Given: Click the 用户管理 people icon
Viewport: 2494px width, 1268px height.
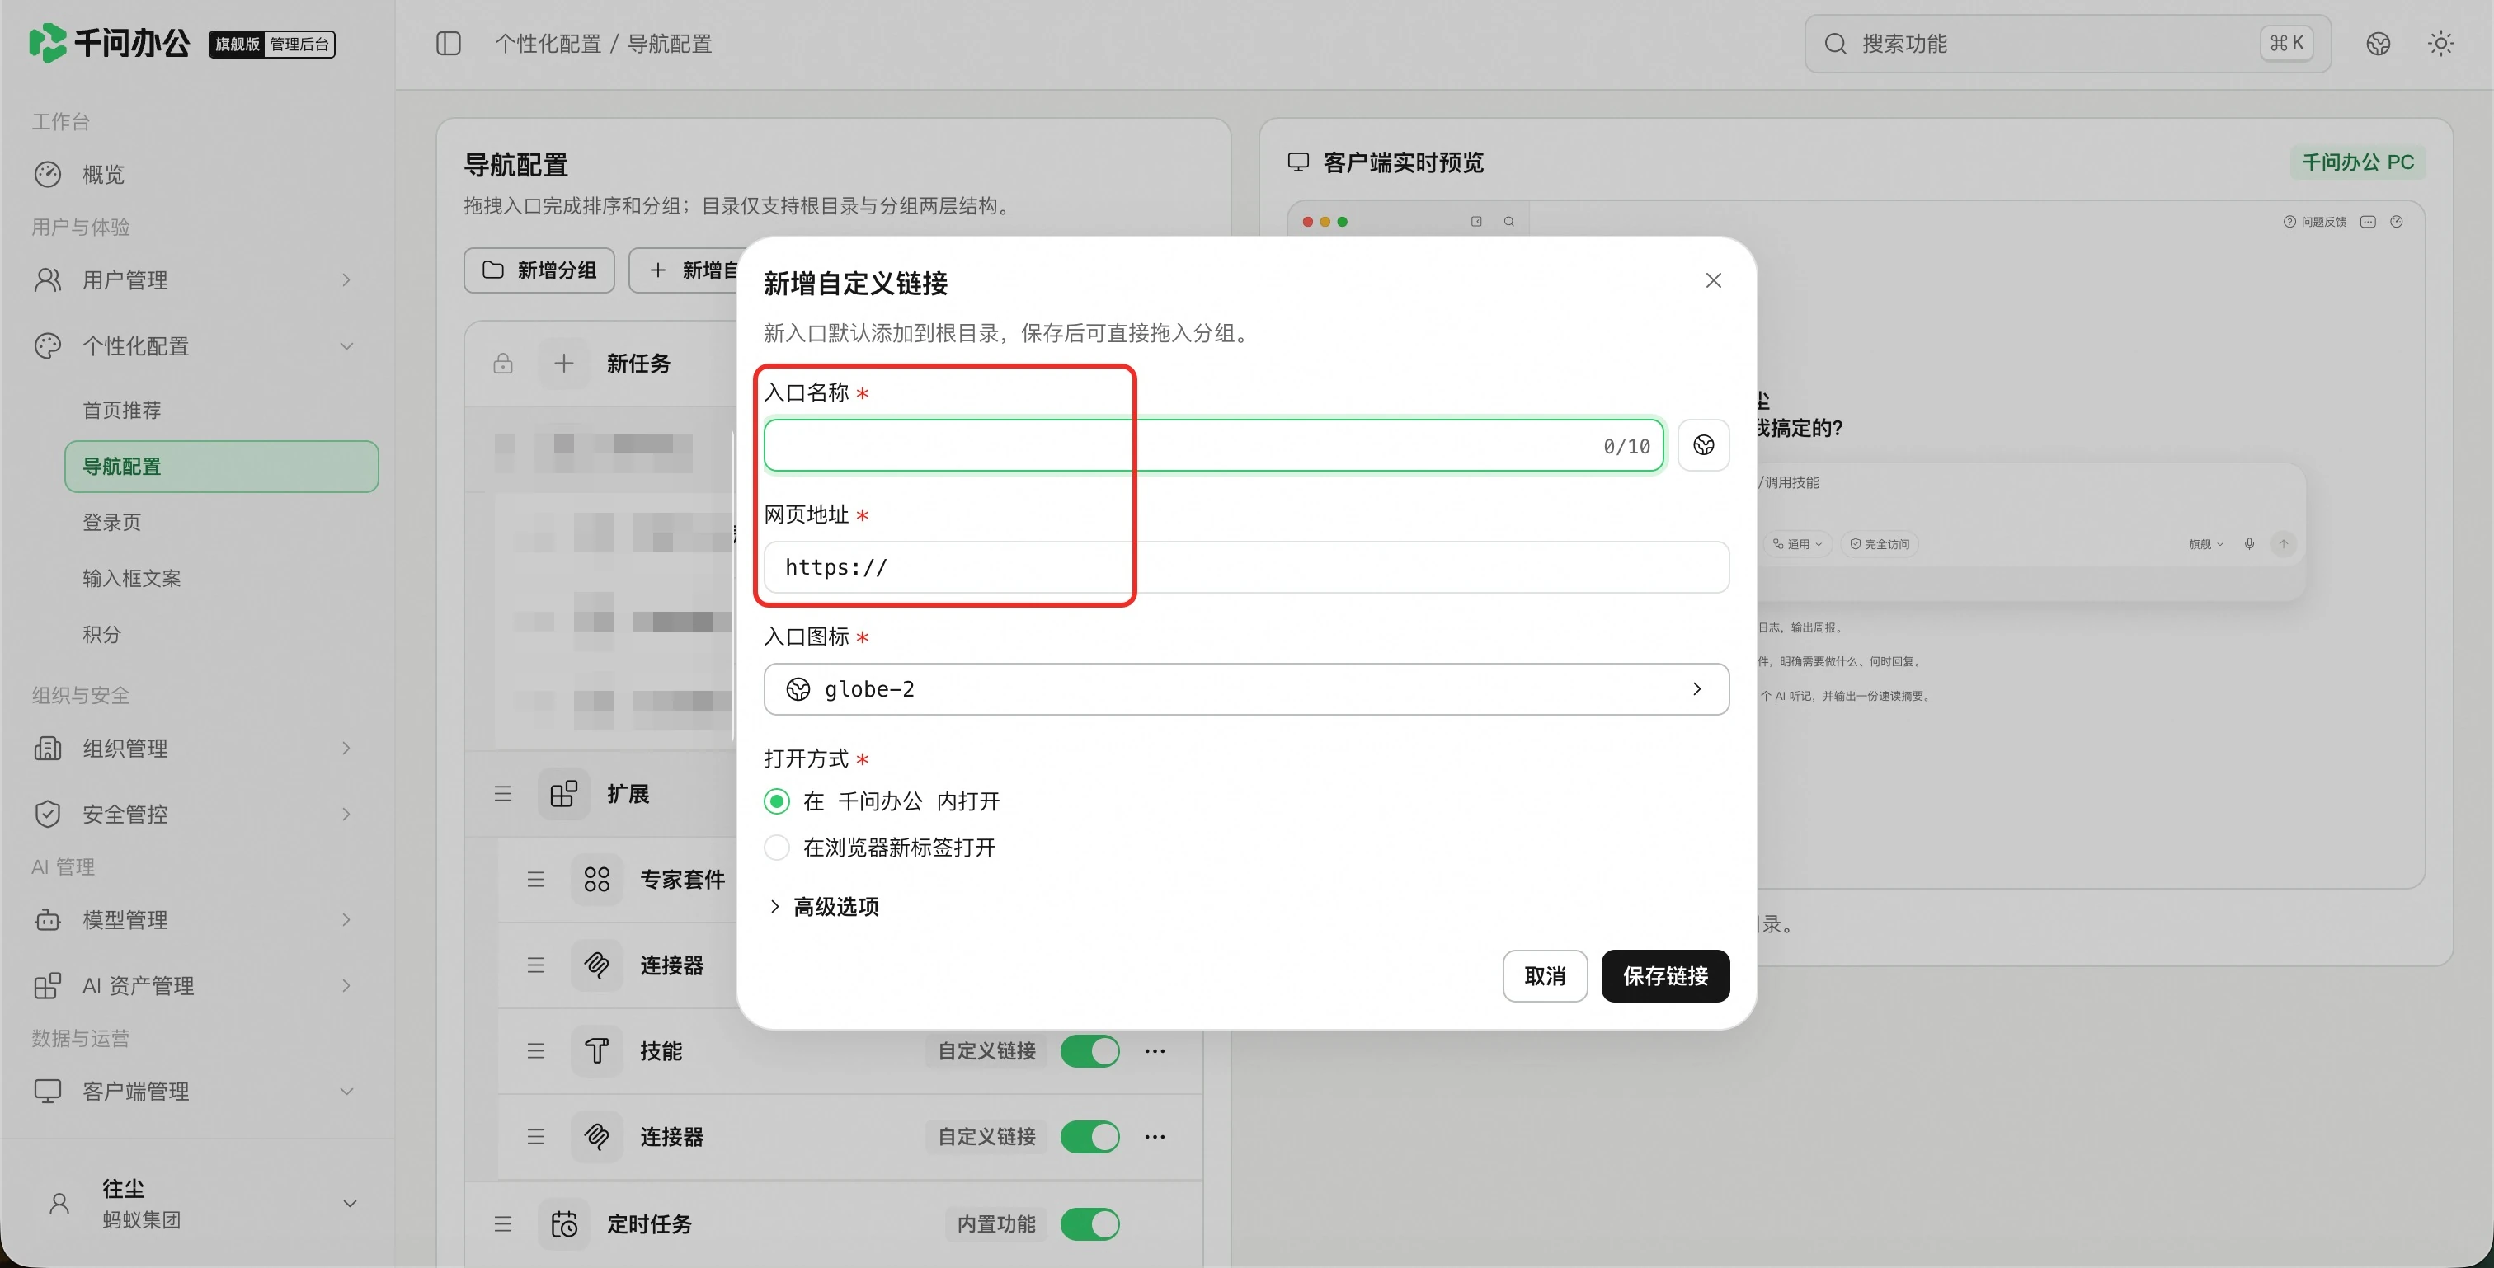Looking at the screenshot, I should [48, 279].
